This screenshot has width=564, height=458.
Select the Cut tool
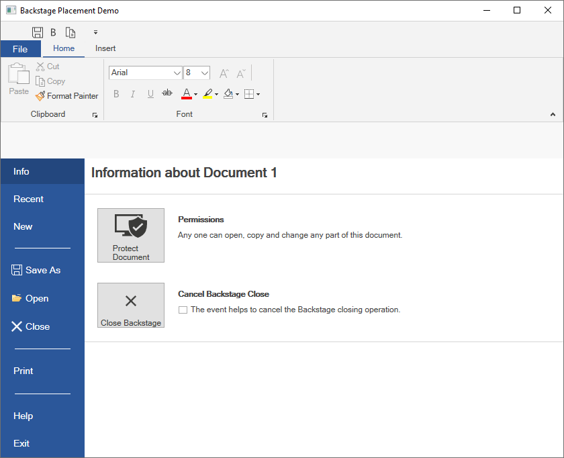point(47,66)
